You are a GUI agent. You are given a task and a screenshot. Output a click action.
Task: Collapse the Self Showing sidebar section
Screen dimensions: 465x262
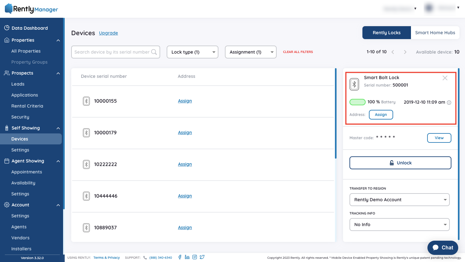(58, 128)
